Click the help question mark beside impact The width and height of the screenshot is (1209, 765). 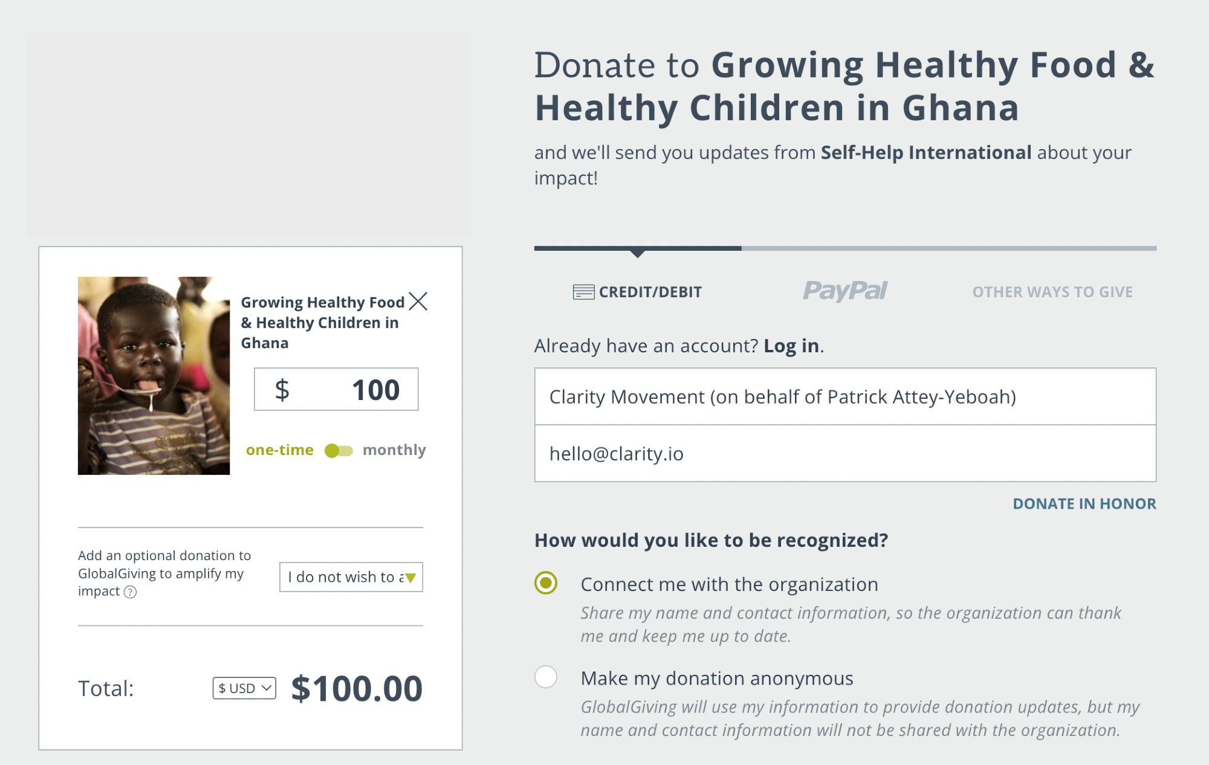click(x=130, y=592)
